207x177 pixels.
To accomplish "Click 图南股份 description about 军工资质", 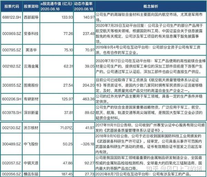I will click(x=149, y=85).
